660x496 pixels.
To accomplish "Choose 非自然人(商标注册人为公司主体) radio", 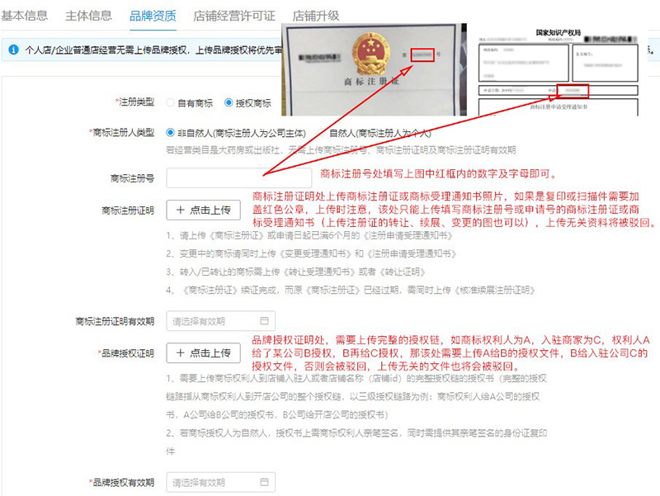I will tap(170, 133).
